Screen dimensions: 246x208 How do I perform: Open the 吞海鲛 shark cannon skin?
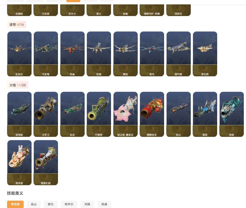[x=19, y=114]
